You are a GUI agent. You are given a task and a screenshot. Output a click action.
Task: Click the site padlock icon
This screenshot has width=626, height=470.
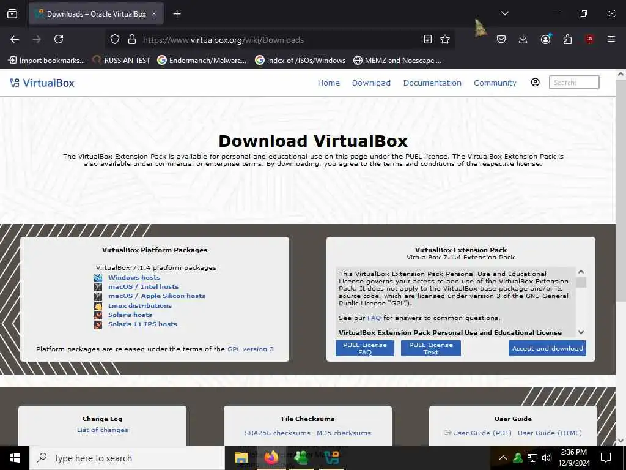(x=132, y=40)
